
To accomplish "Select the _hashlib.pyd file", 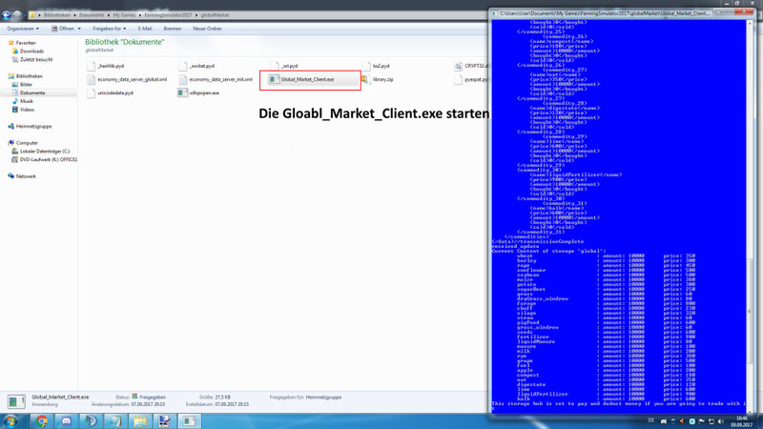I will (x=111, y=67).
